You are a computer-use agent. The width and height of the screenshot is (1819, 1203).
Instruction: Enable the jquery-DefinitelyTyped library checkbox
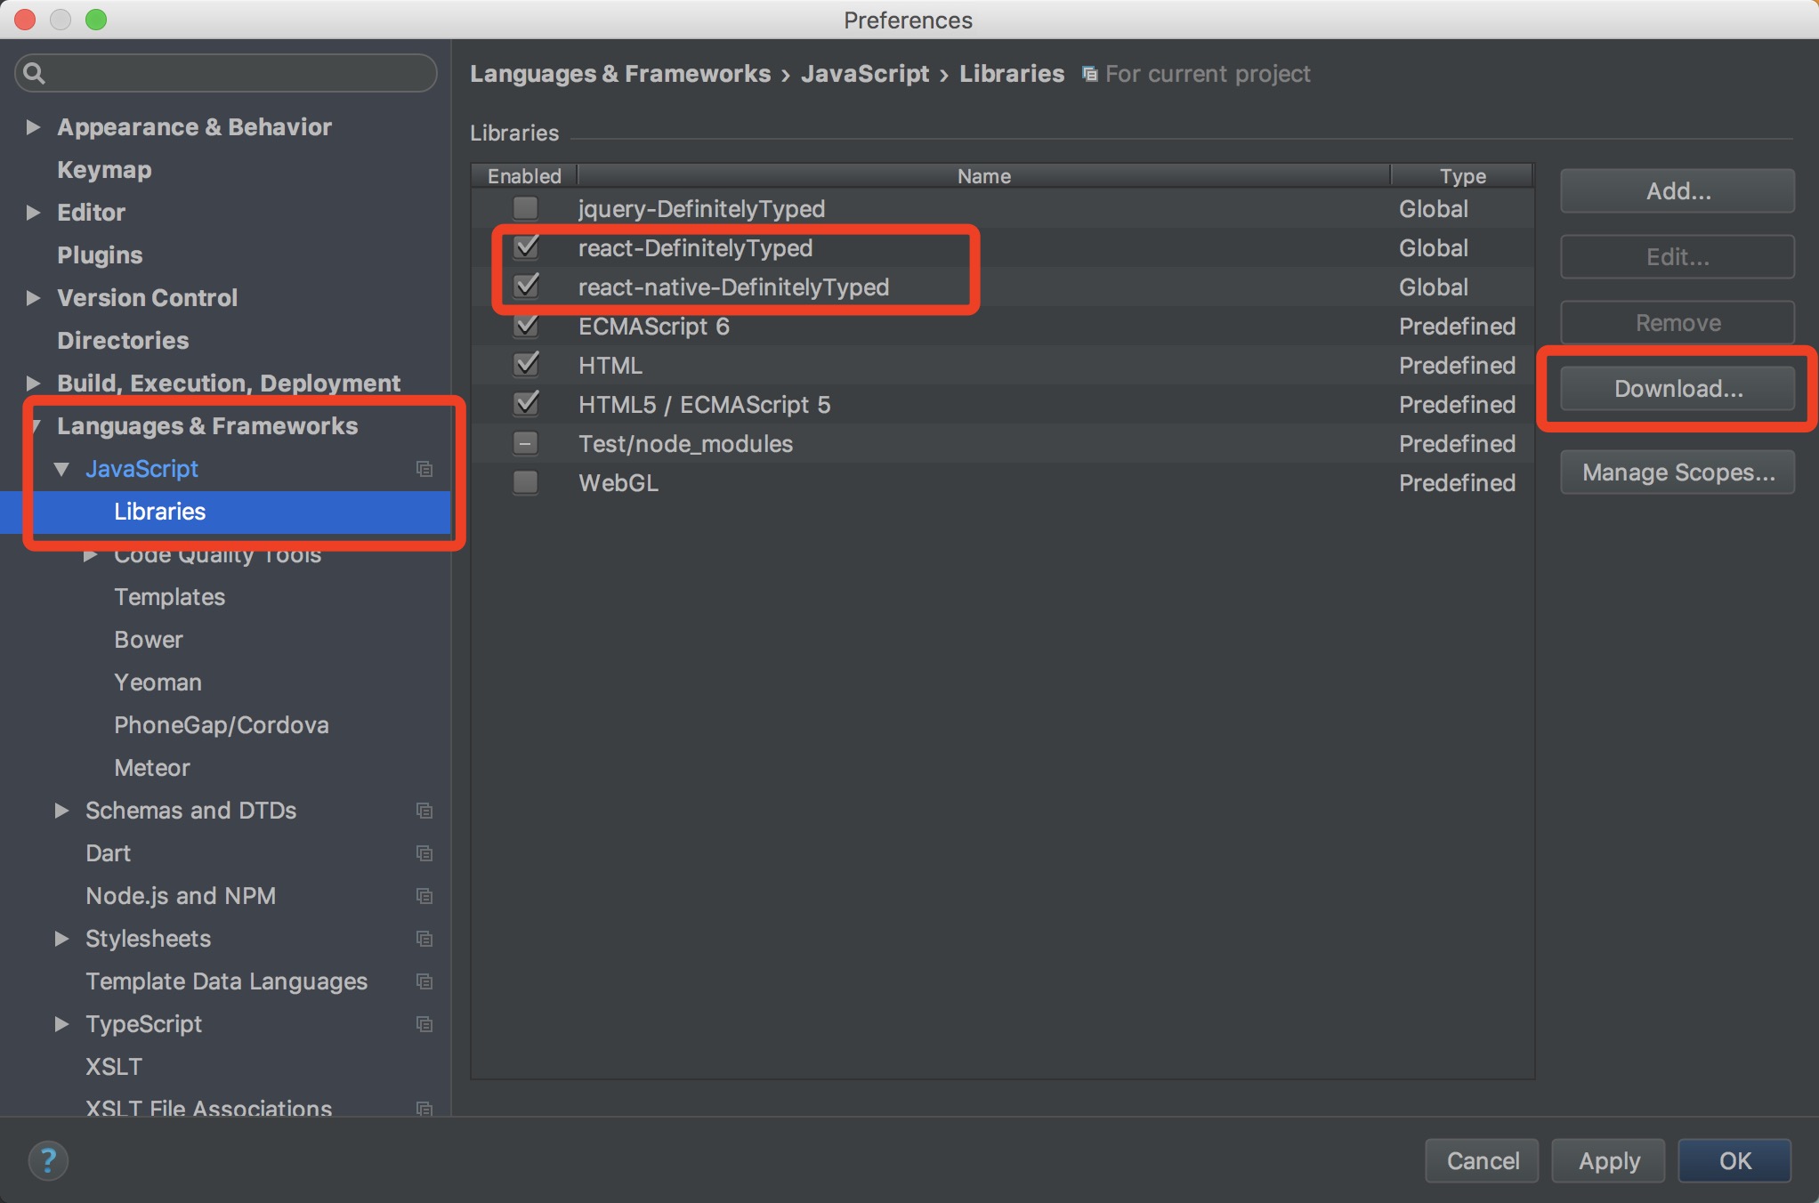(x=526, y=208)
